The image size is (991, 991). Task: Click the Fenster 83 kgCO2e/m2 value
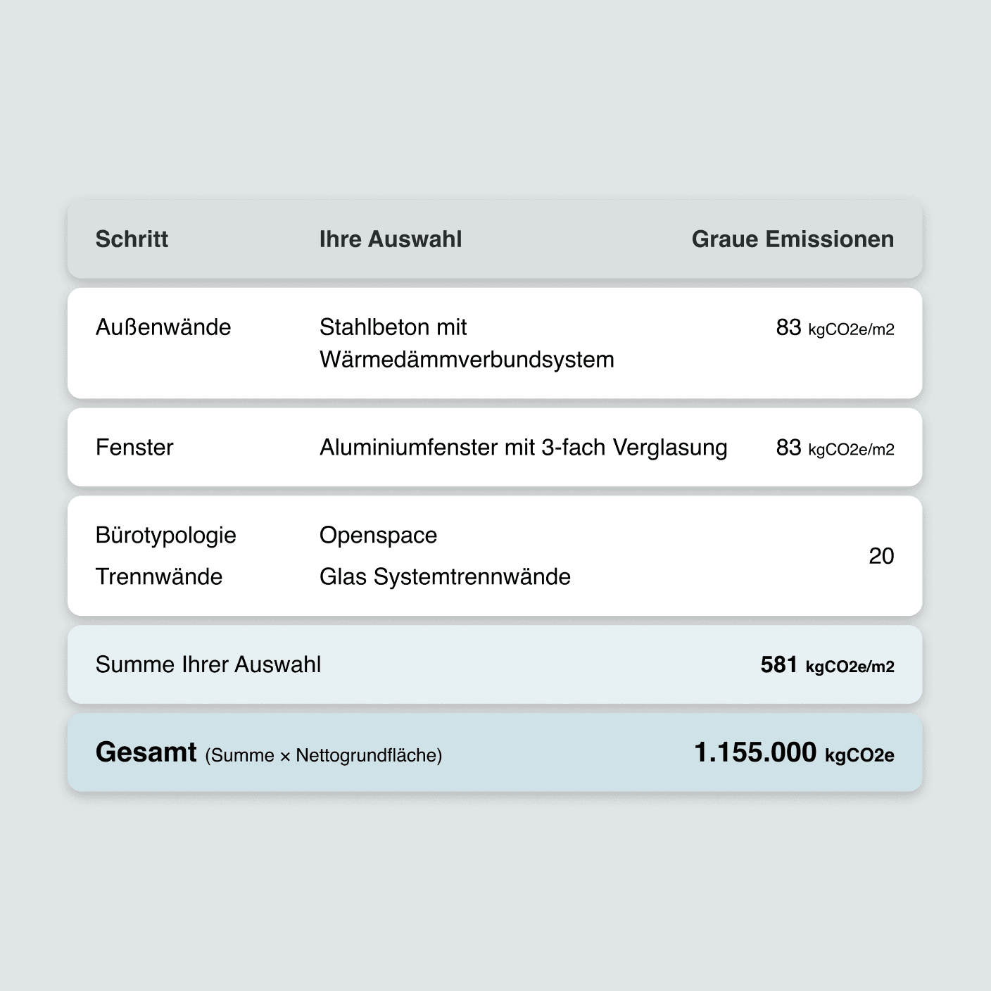pos(835,448)
